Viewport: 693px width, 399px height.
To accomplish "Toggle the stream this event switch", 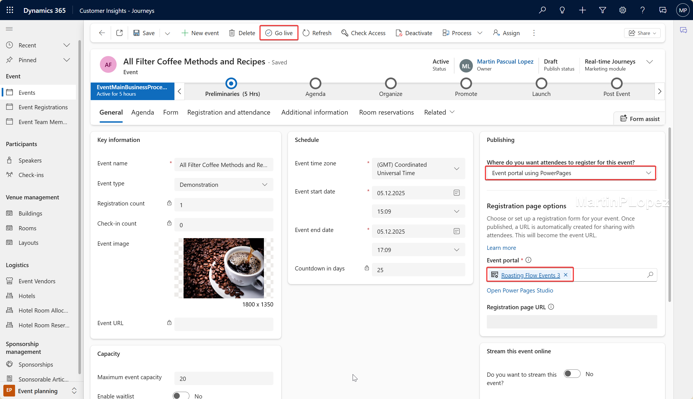I will pyautogui.click(x=572, y=374).
